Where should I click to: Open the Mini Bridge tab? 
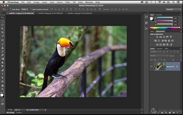10,113
